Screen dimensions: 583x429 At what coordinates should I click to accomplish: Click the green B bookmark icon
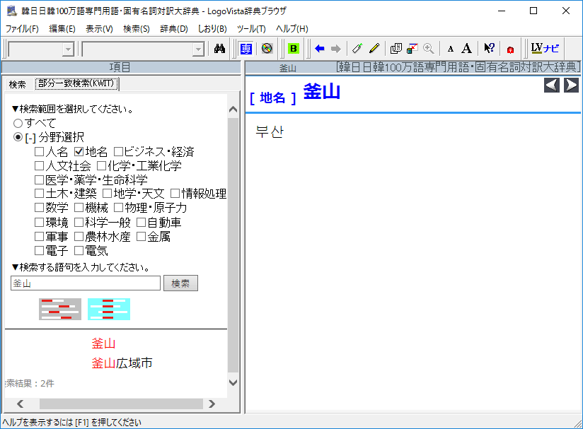tap(294, 49)
